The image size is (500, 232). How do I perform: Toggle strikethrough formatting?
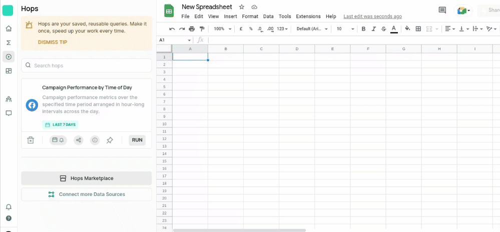point(383,28)
